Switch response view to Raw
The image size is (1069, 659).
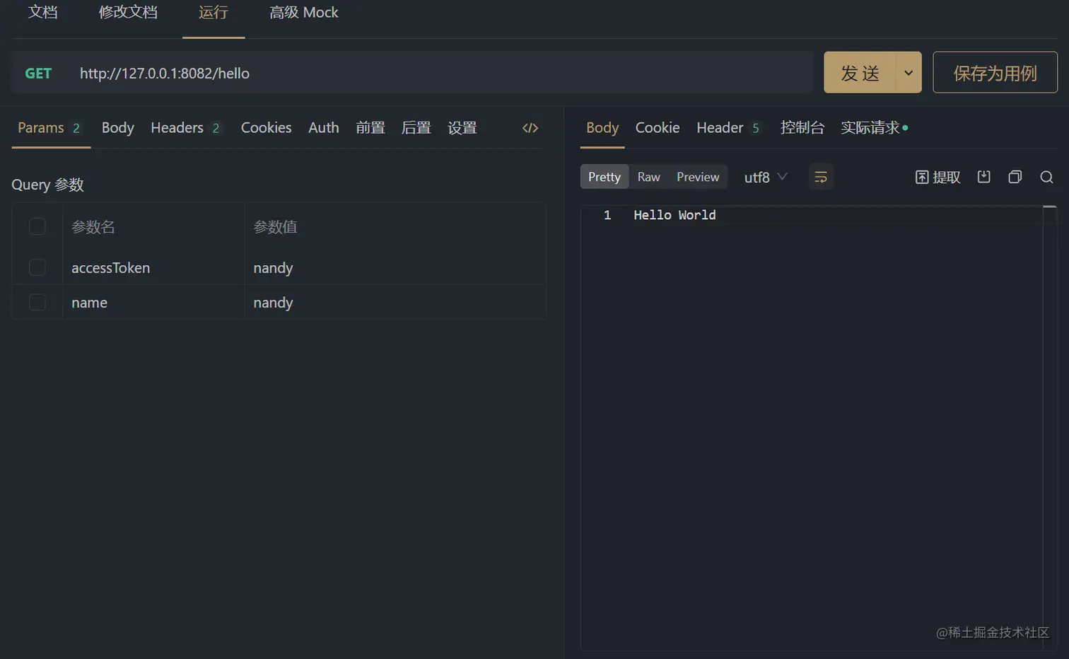pyautogui.click(x=648, y=177)
